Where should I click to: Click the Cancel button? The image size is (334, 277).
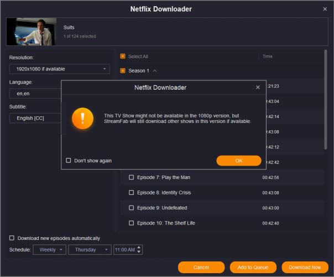[x=201, y=267]
